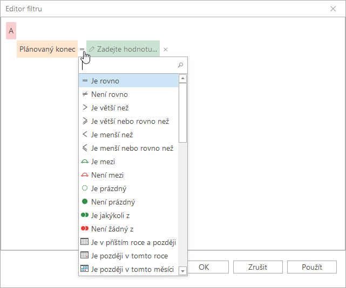Click the equals operator icon beside Plánovaný konec
The height and width of the screenshot is (288, 346).
(82, 49)
